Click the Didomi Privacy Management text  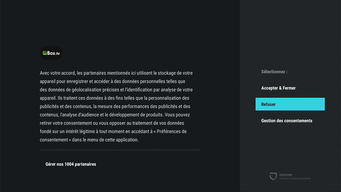point(295,176)
